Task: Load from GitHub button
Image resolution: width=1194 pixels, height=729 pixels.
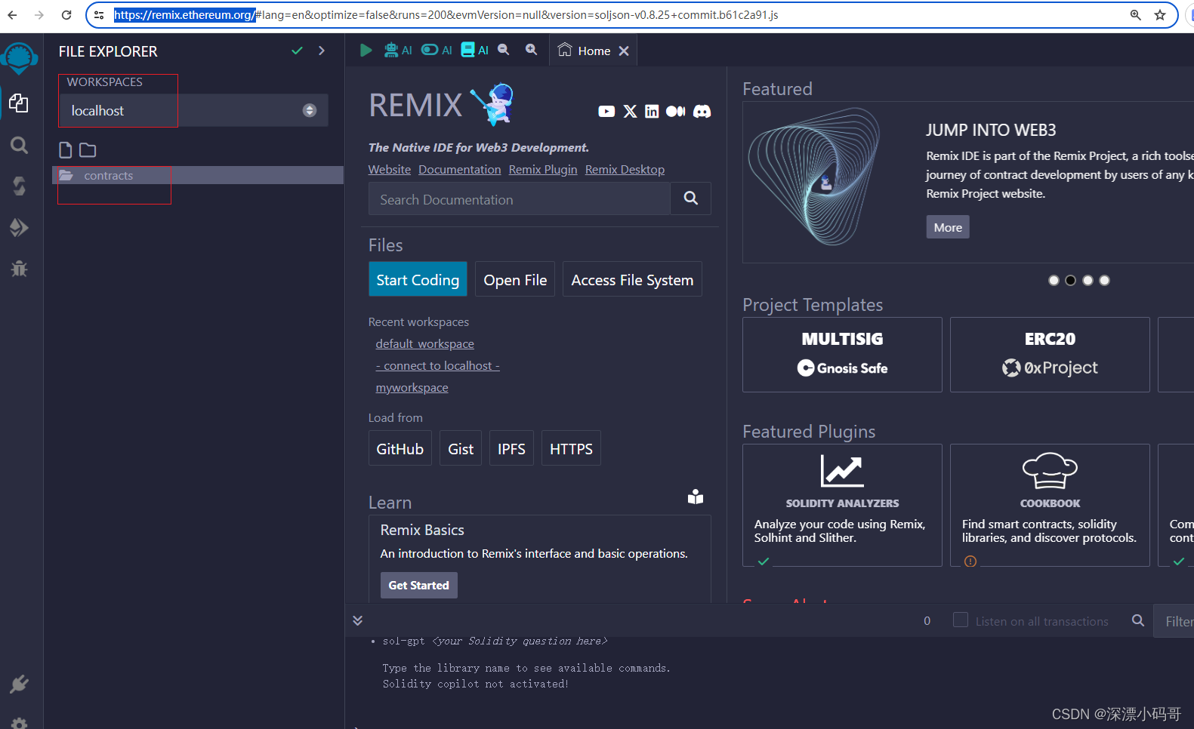Action: click(x=400, y=448)
